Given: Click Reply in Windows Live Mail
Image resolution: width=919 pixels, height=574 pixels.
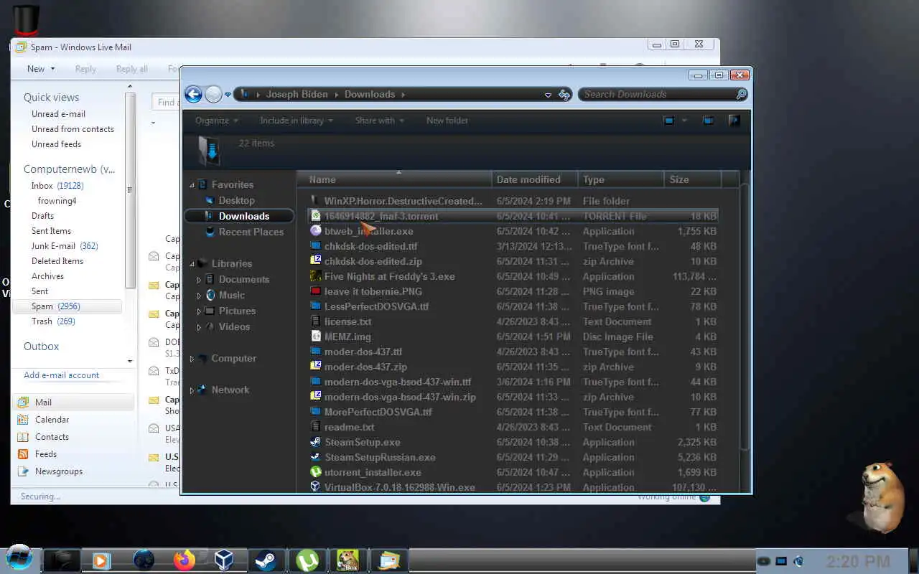Looking at the screenshot, I should [x=85, y=69].
